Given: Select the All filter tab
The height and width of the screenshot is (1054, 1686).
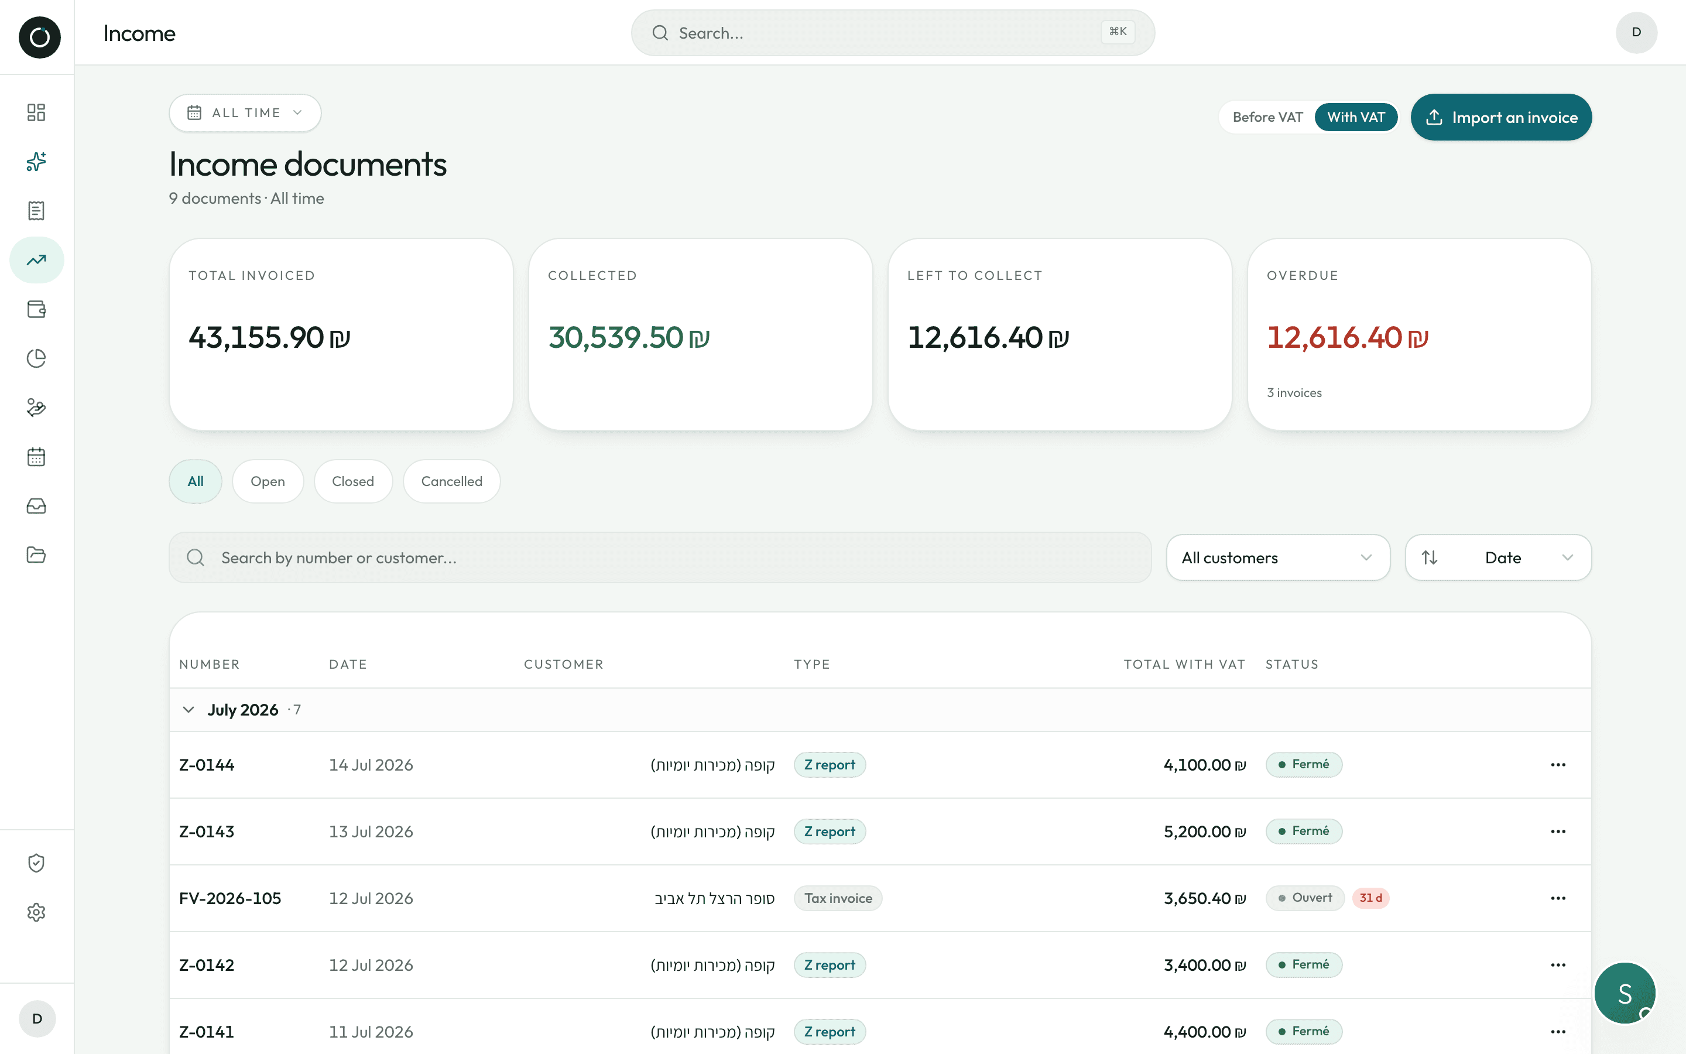Looking at the screenshot, I should tap(195, 482).
